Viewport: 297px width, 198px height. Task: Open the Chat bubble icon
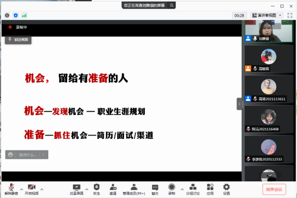155,189
